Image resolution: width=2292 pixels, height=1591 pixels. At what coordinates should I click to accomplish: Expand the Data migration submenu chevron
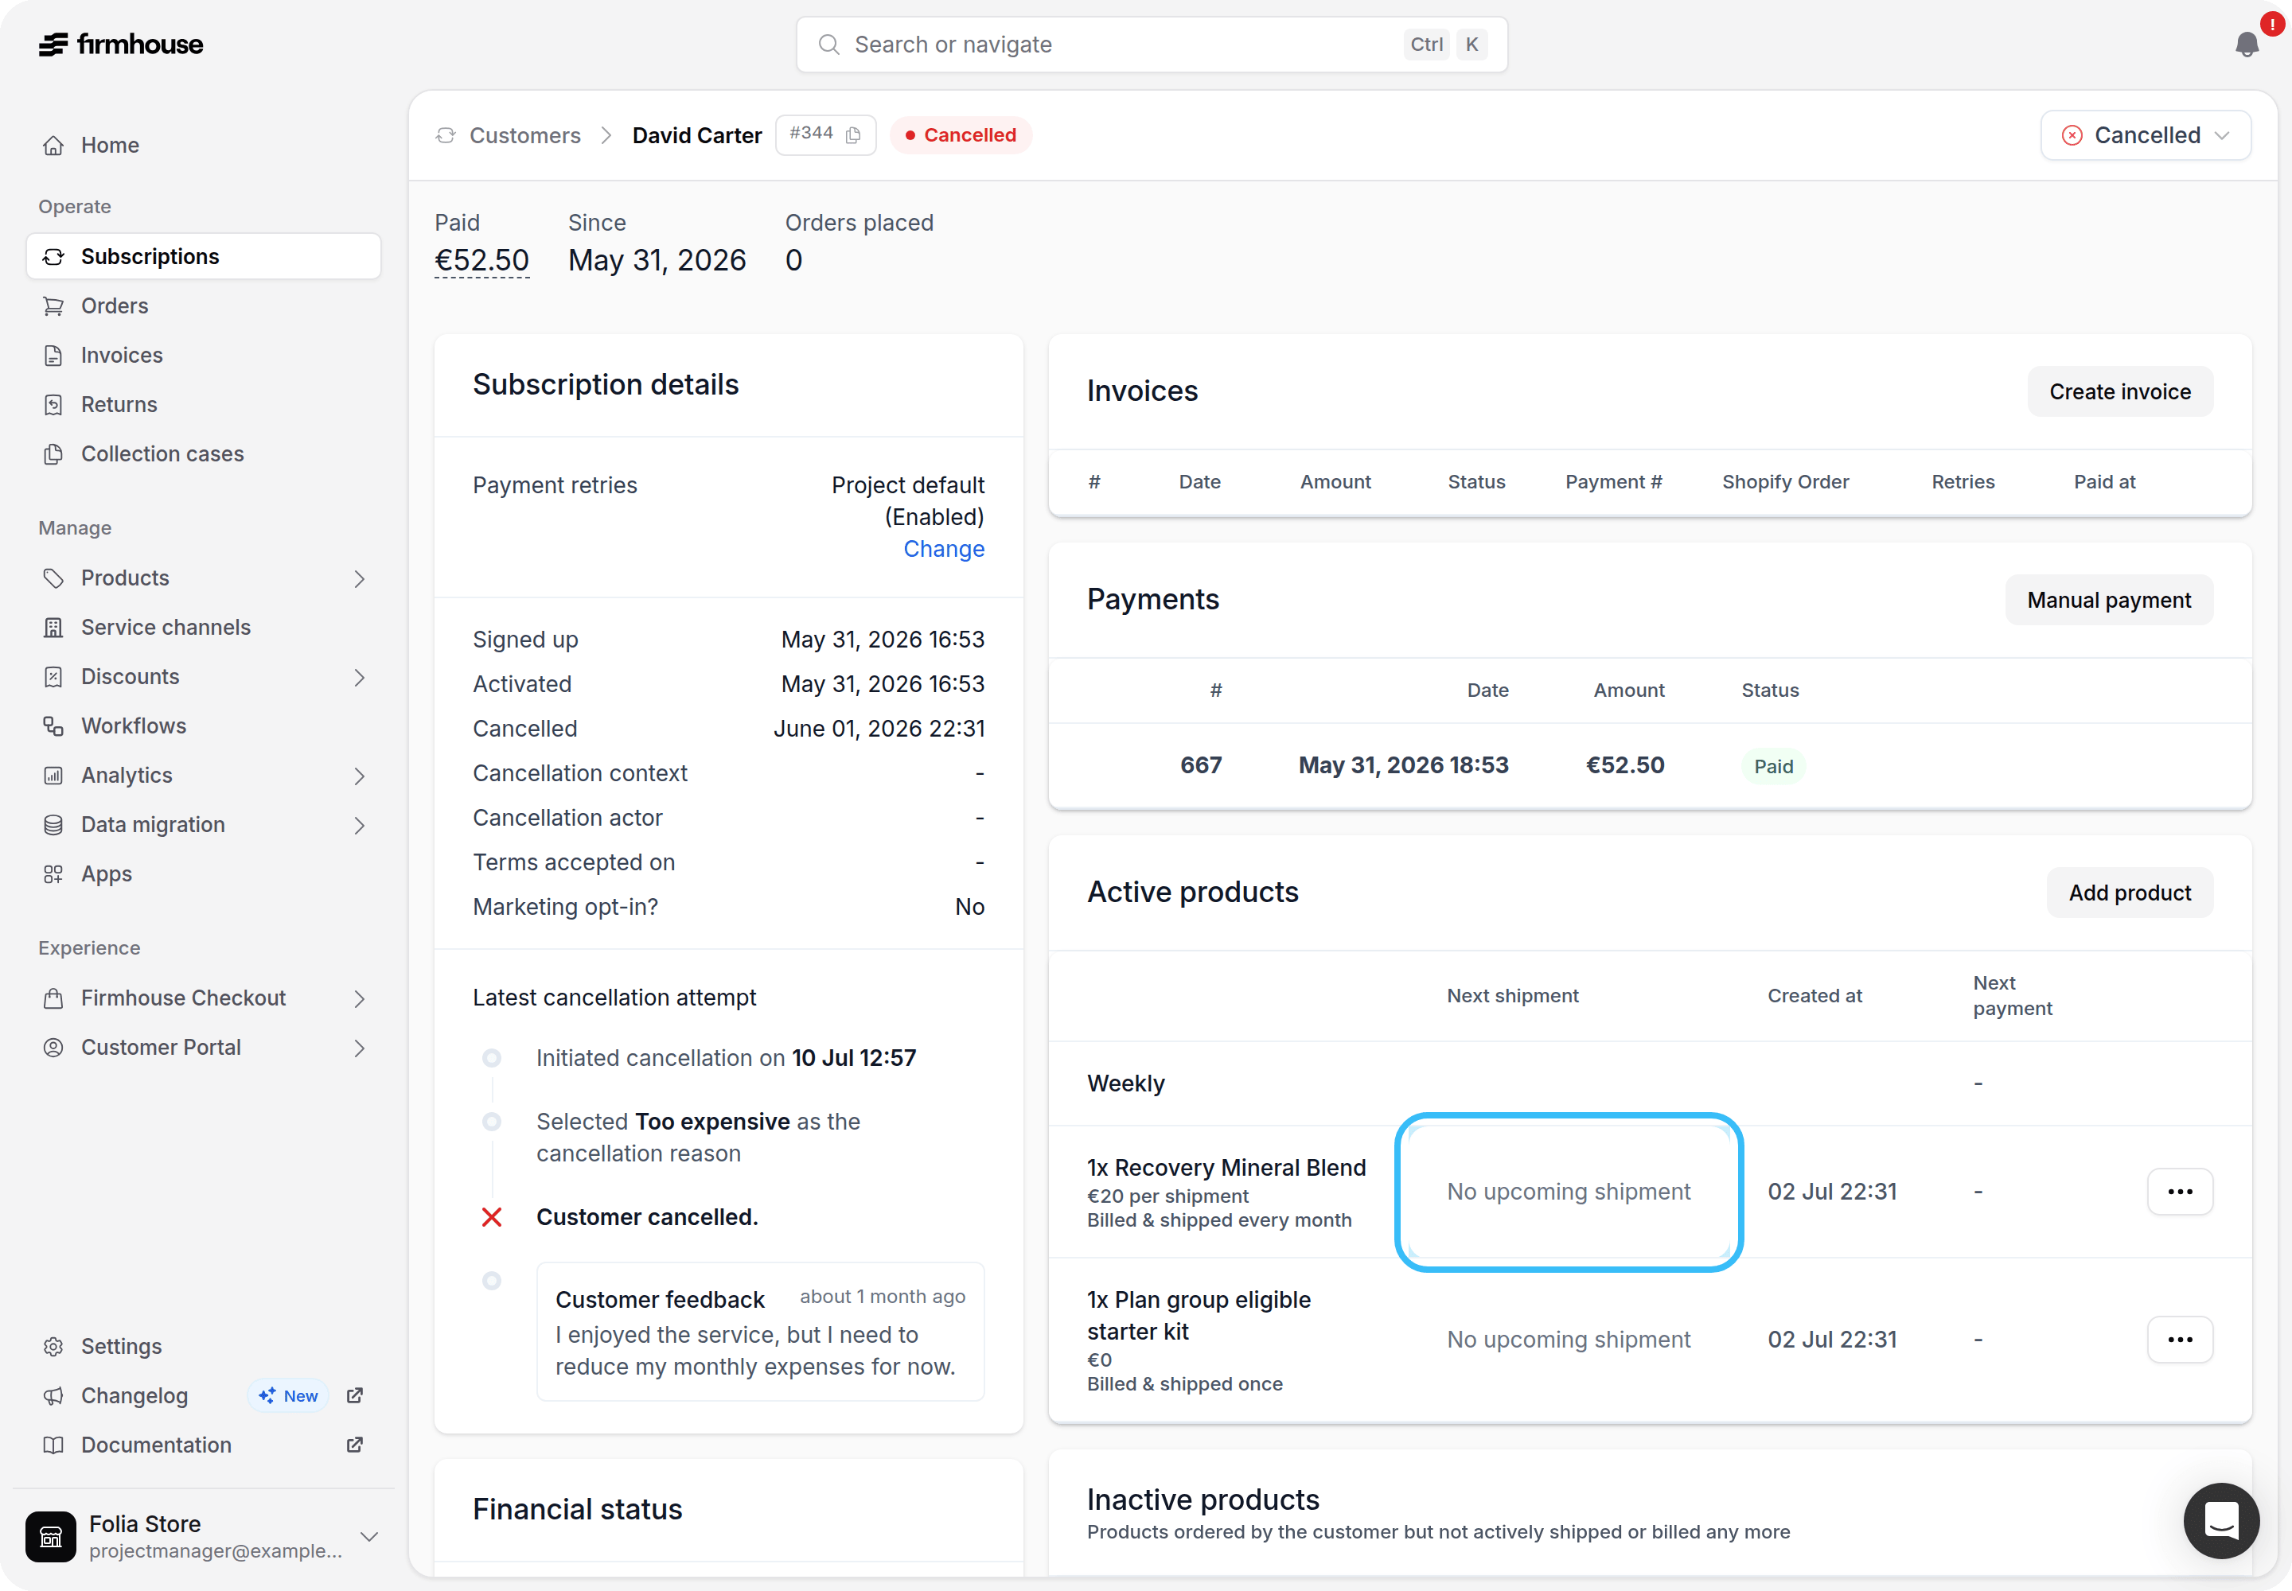pos(359,826)
